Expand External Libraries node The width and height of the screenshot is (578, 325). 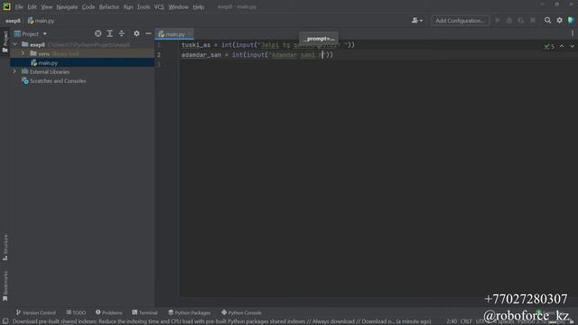tap(14, 72)
